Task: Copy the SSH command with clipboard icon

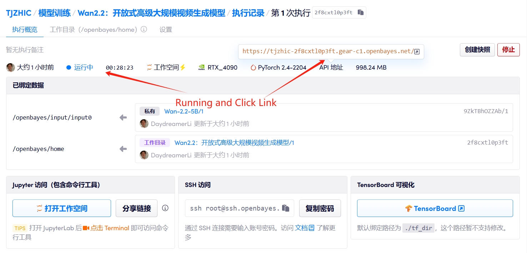Action: point(285,208)
